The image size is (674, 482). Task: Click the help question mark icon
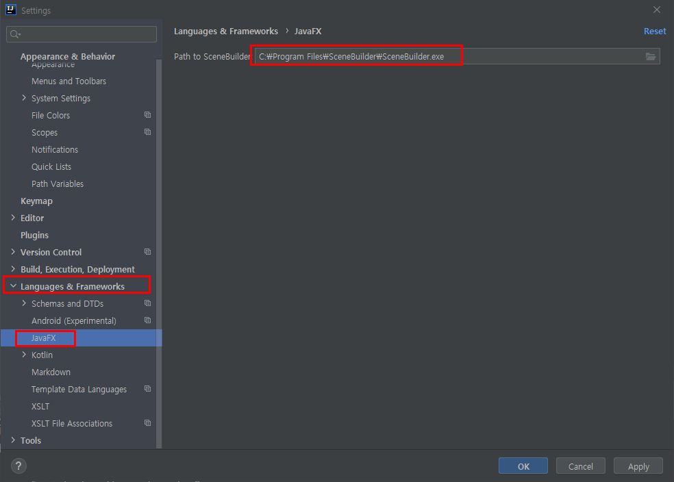pos(18,466)
